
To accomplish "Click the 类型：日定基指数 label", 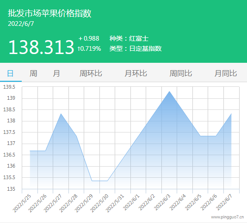I will (x=136, y=48).
